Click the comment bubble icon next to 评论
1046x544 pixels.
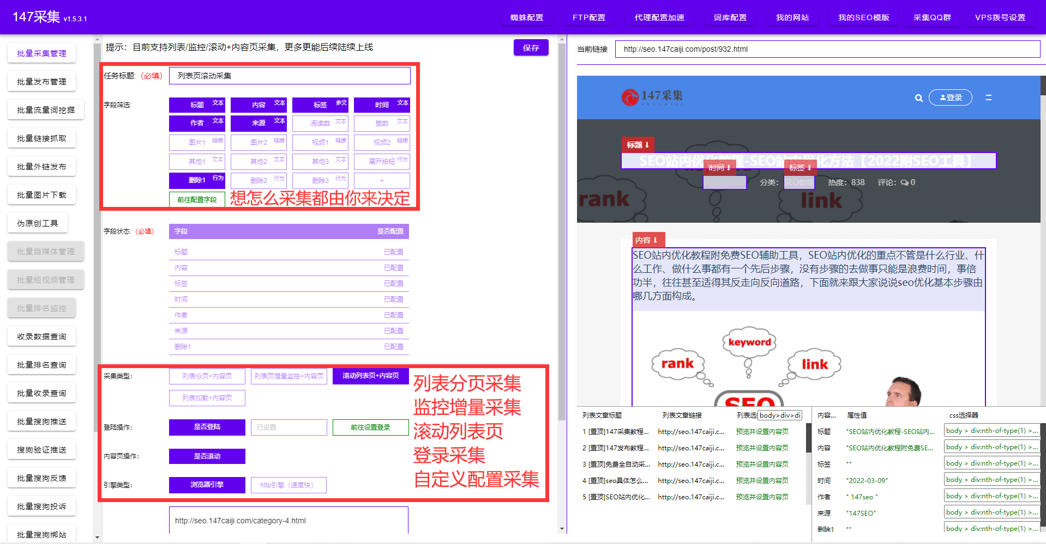click(904, 182)
